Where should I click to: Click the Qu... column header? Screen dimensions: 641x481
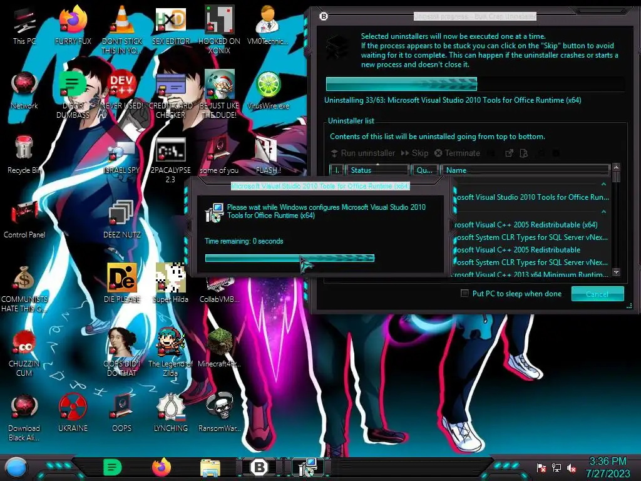click(x=425, y=170)
